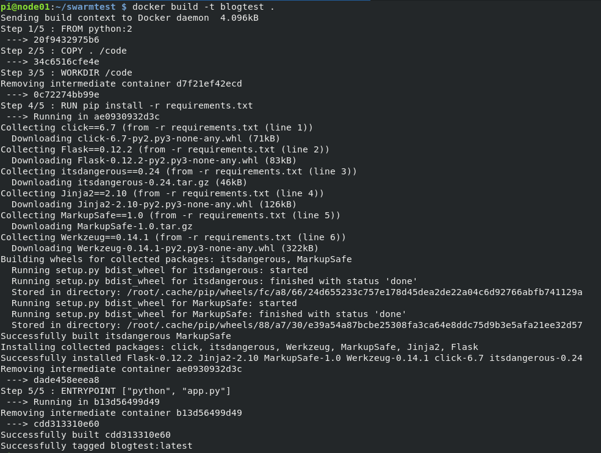Click the Installing collected packages line
The height and width of the screenshot is (453, 601).
pos(240,348)
